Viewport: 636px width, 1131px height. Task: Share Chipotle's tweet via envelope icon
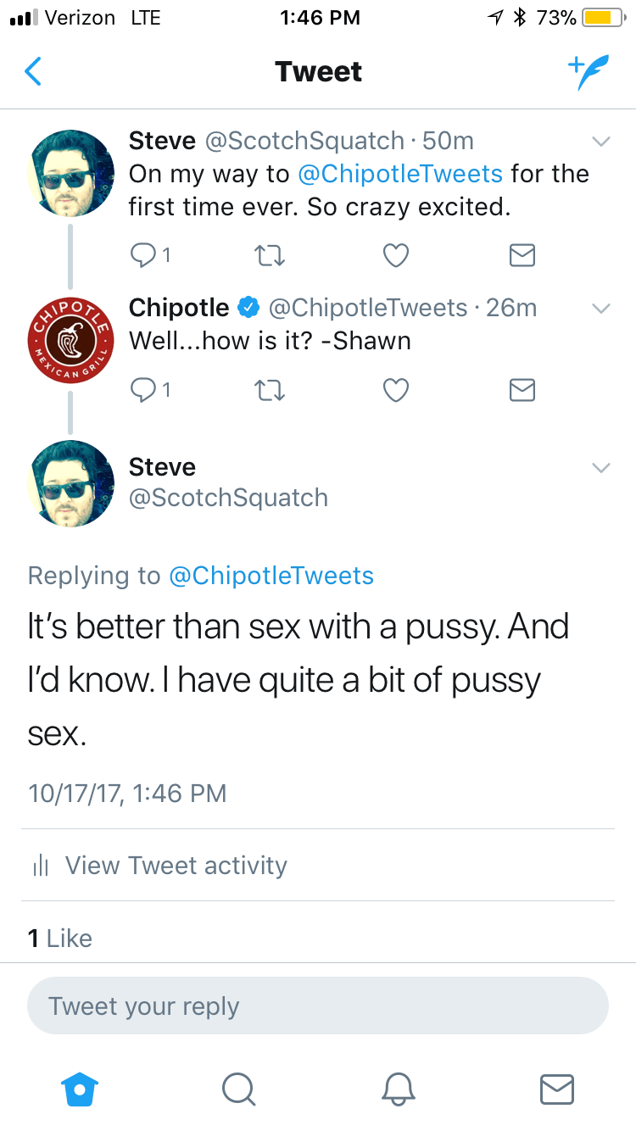[x=522, y=389]
